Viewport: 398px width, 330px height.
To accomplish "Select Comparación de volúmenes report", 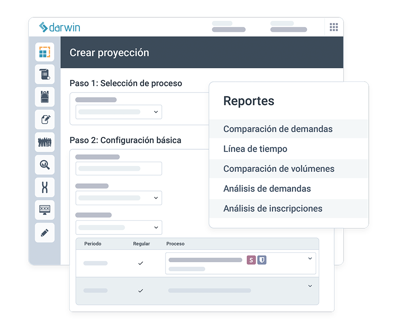I will (288, 169).
